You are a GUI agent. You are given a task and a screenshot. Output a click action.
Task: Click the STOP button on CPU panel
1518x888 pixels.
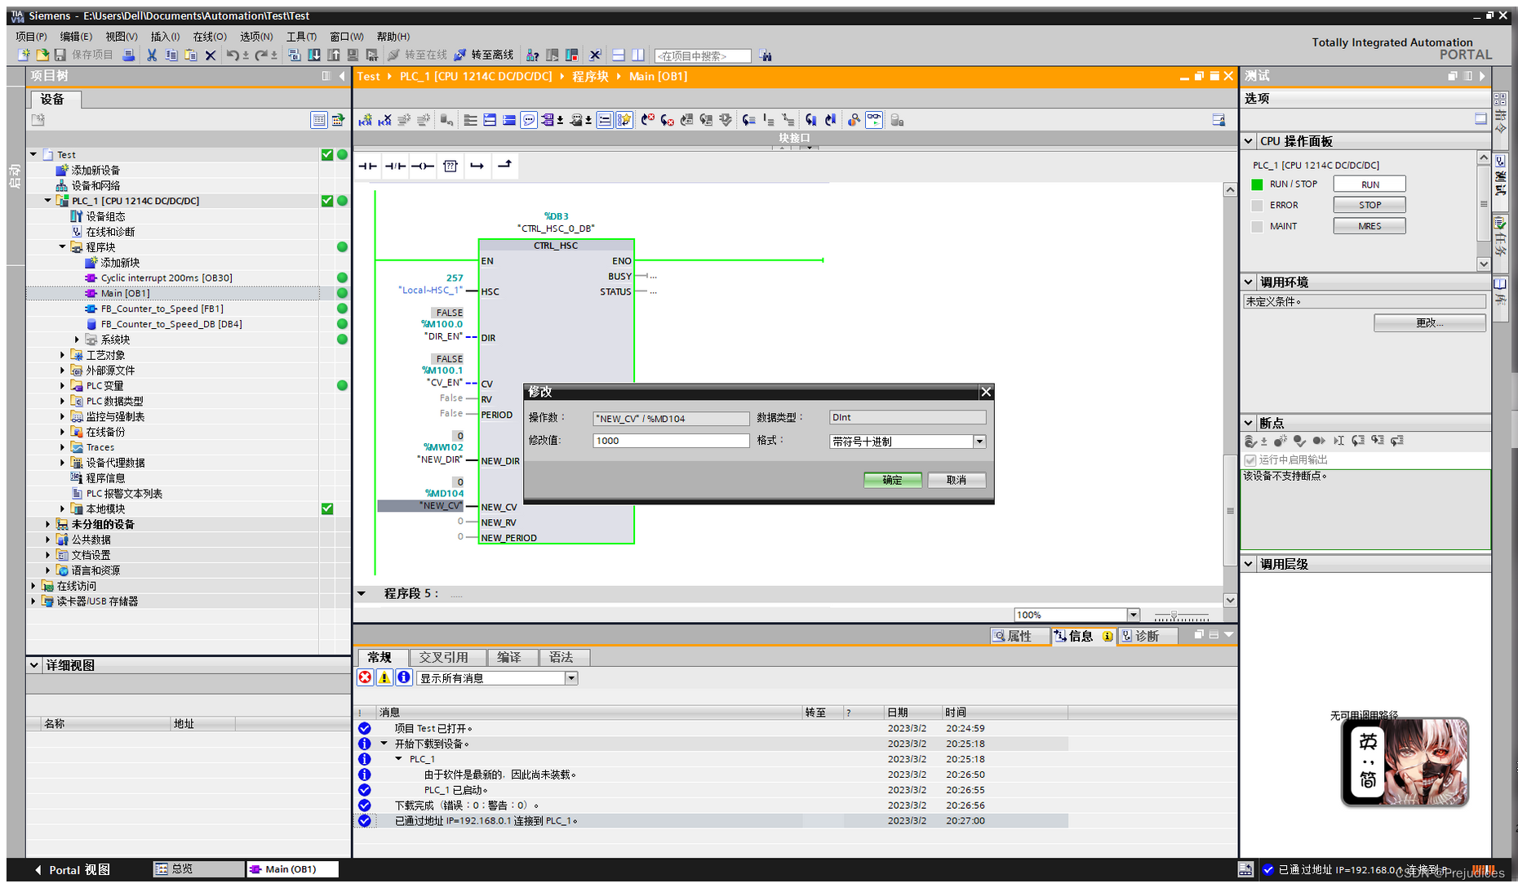(x=1369, y=206)
